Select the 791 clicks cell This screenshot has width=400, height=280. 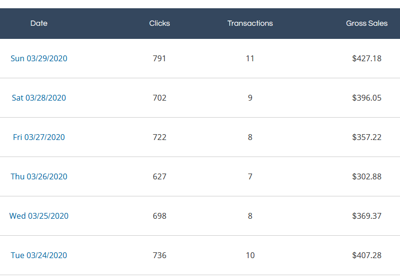pos(160,58)
